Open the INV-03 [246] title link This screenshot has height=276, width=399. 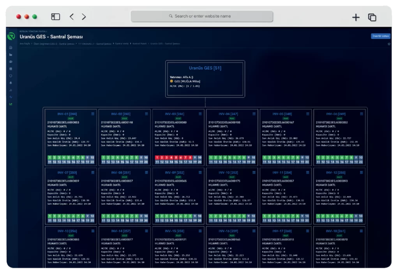click(174, 114)
